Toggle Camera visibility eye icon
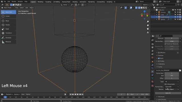The height and width of the screenshot is (102, 182). click(x=178, y=12)
